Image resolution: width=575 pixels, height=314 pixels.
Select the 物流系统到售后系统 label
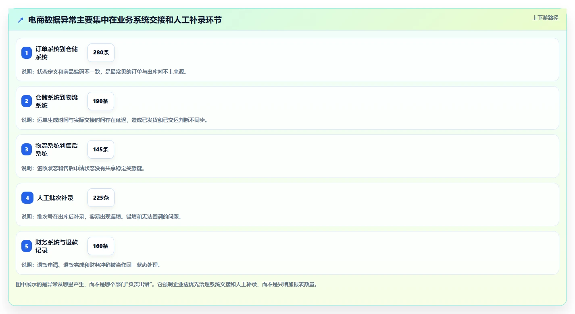57,149
